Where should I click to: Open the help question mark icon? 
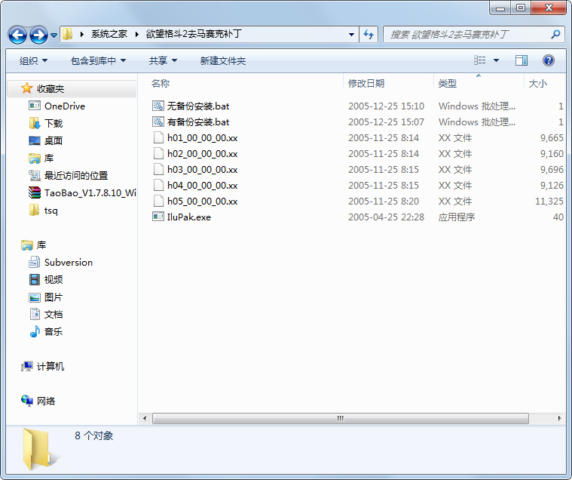[x=549, y=60]
